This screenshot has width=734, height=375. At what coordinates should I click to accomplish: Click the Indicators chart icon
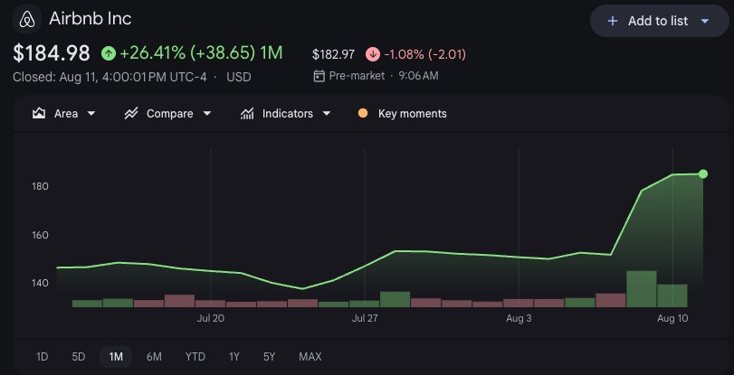(x=247, y=113)
